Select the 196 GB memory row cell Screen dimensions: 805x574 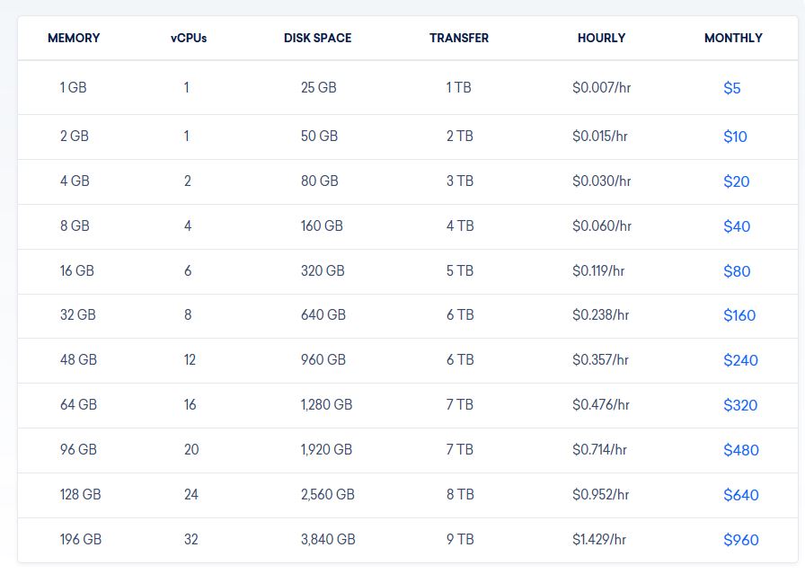click(81, 540)
